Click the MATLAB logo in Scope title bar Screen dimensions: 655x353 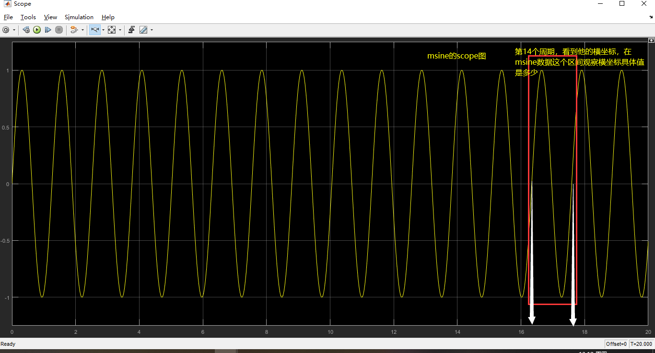[x=8, y=4]
